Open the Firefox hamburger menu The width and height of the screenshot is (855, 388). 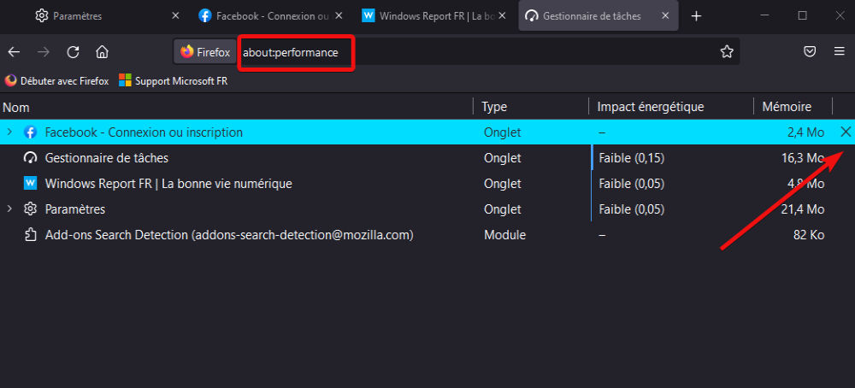point(840,52)
